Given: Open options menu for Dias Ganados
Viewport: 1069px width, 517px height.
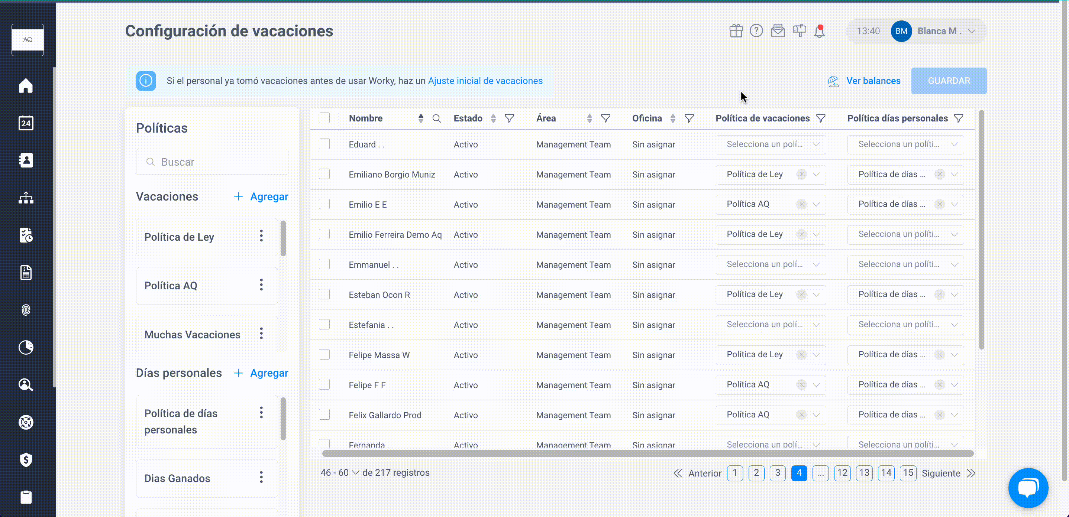Looking at the screenshot, I should [x=261, y=478].
